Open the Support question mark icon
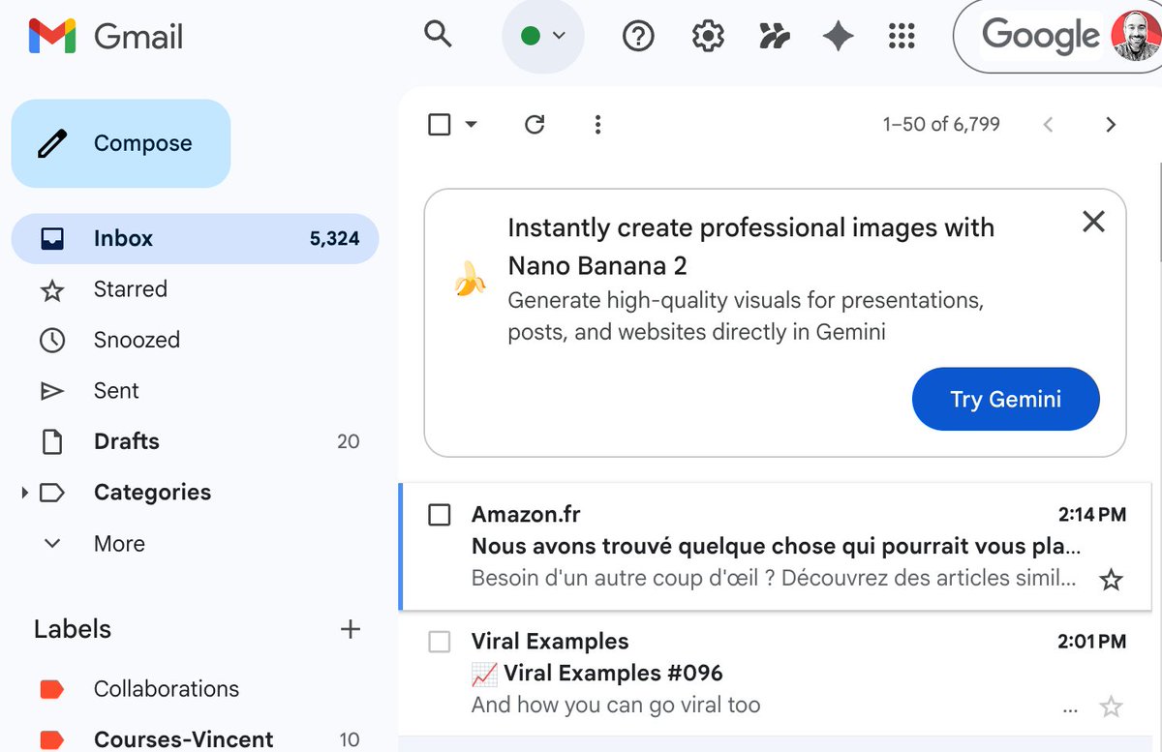Viewport: 1162px width, 752px height. 638,37
